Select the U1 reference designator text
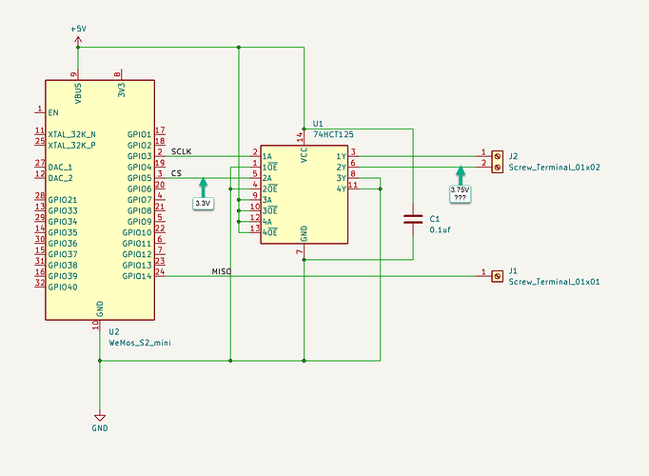Image resolution: width=649 pixels, height=476 pixels. click(318, 124)
